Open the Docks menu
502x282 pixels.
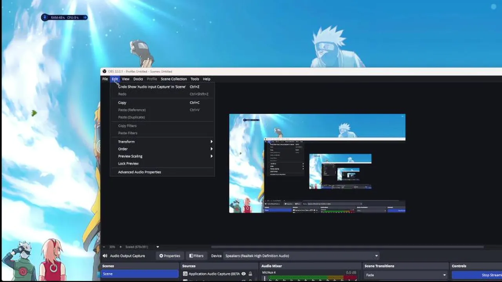coord(138,79)
